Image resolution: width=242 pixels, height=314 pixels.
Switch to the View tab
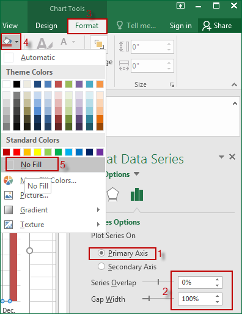(10, 26)
